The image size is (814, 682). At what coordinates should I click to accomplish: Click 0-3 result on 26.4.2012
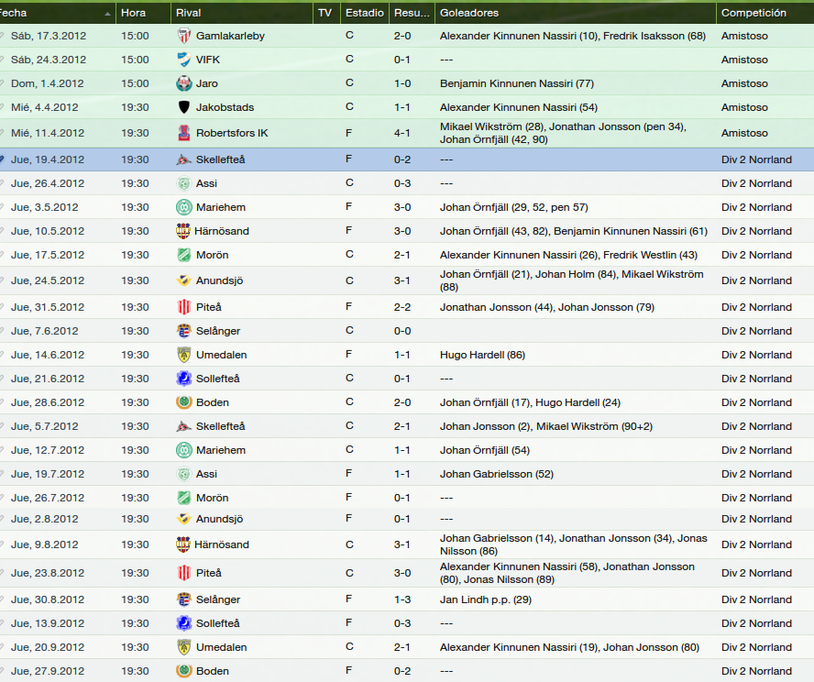(x=402, y=183)
